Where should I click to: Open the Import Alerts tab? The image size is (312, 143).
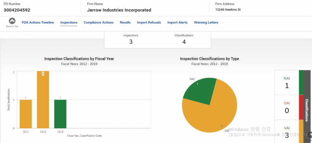tap(177, 23)
